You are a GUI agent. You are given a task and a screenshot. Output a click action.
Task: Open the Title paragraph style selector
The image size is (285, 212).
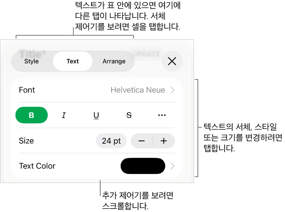32,54
